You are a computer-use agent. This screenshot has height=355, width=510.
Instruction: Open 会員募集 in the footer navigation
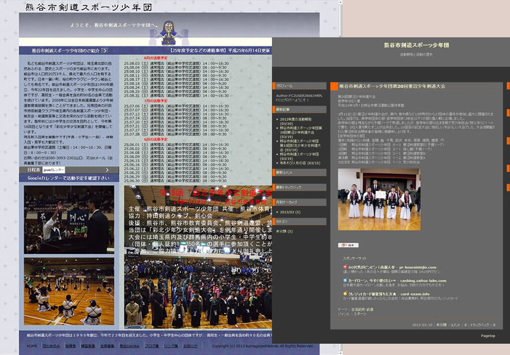[x=107, y=346]
